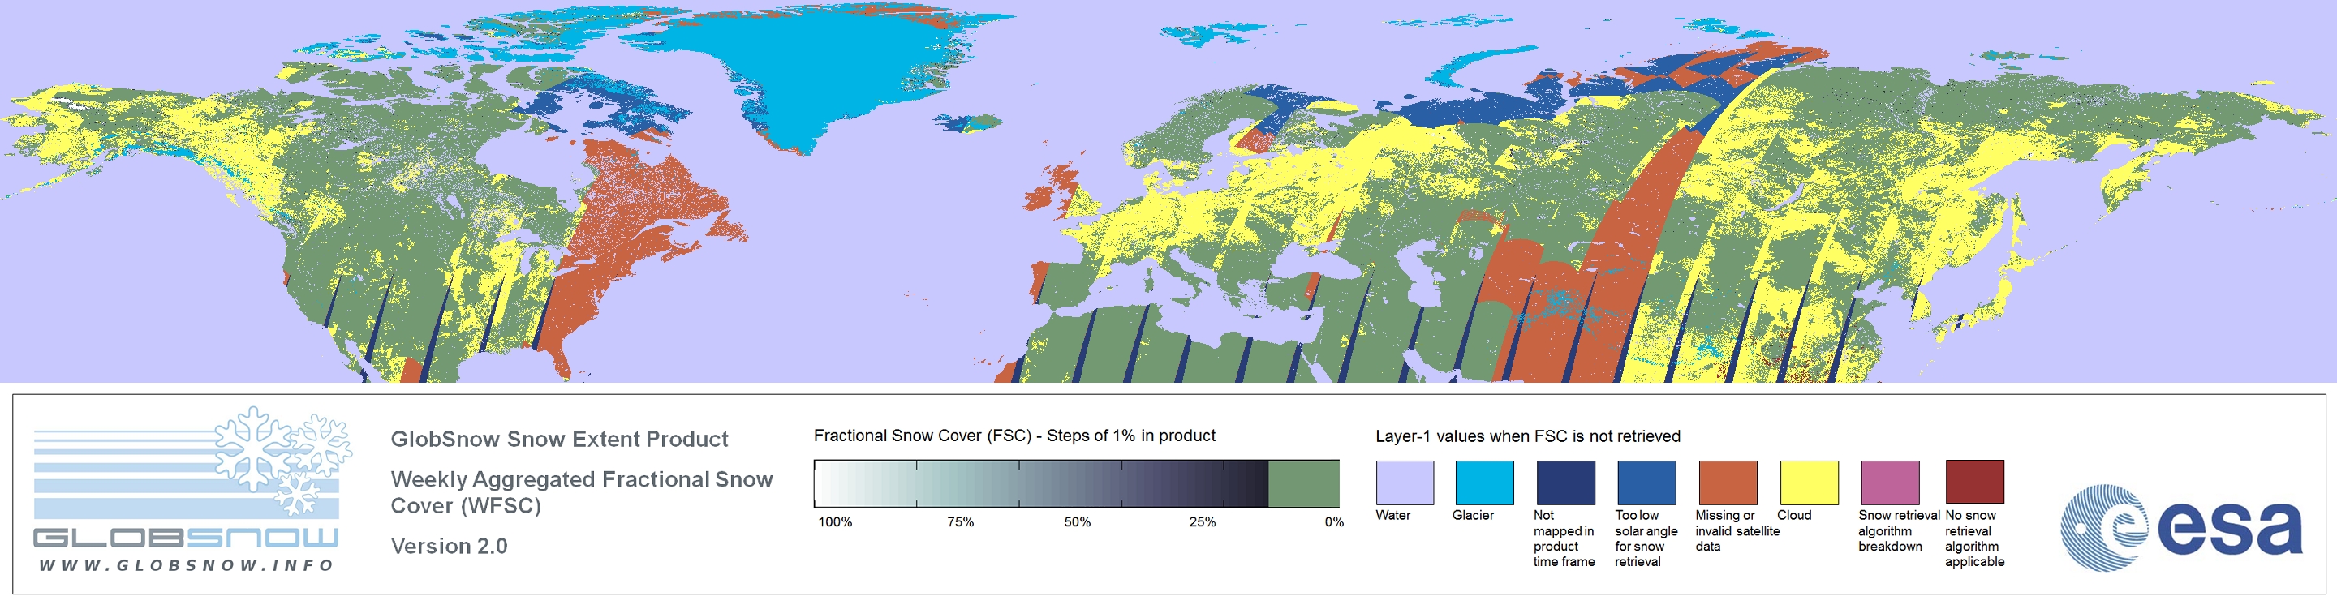
Task: Click the 75% scale label
Action: [x=960, y=521]
